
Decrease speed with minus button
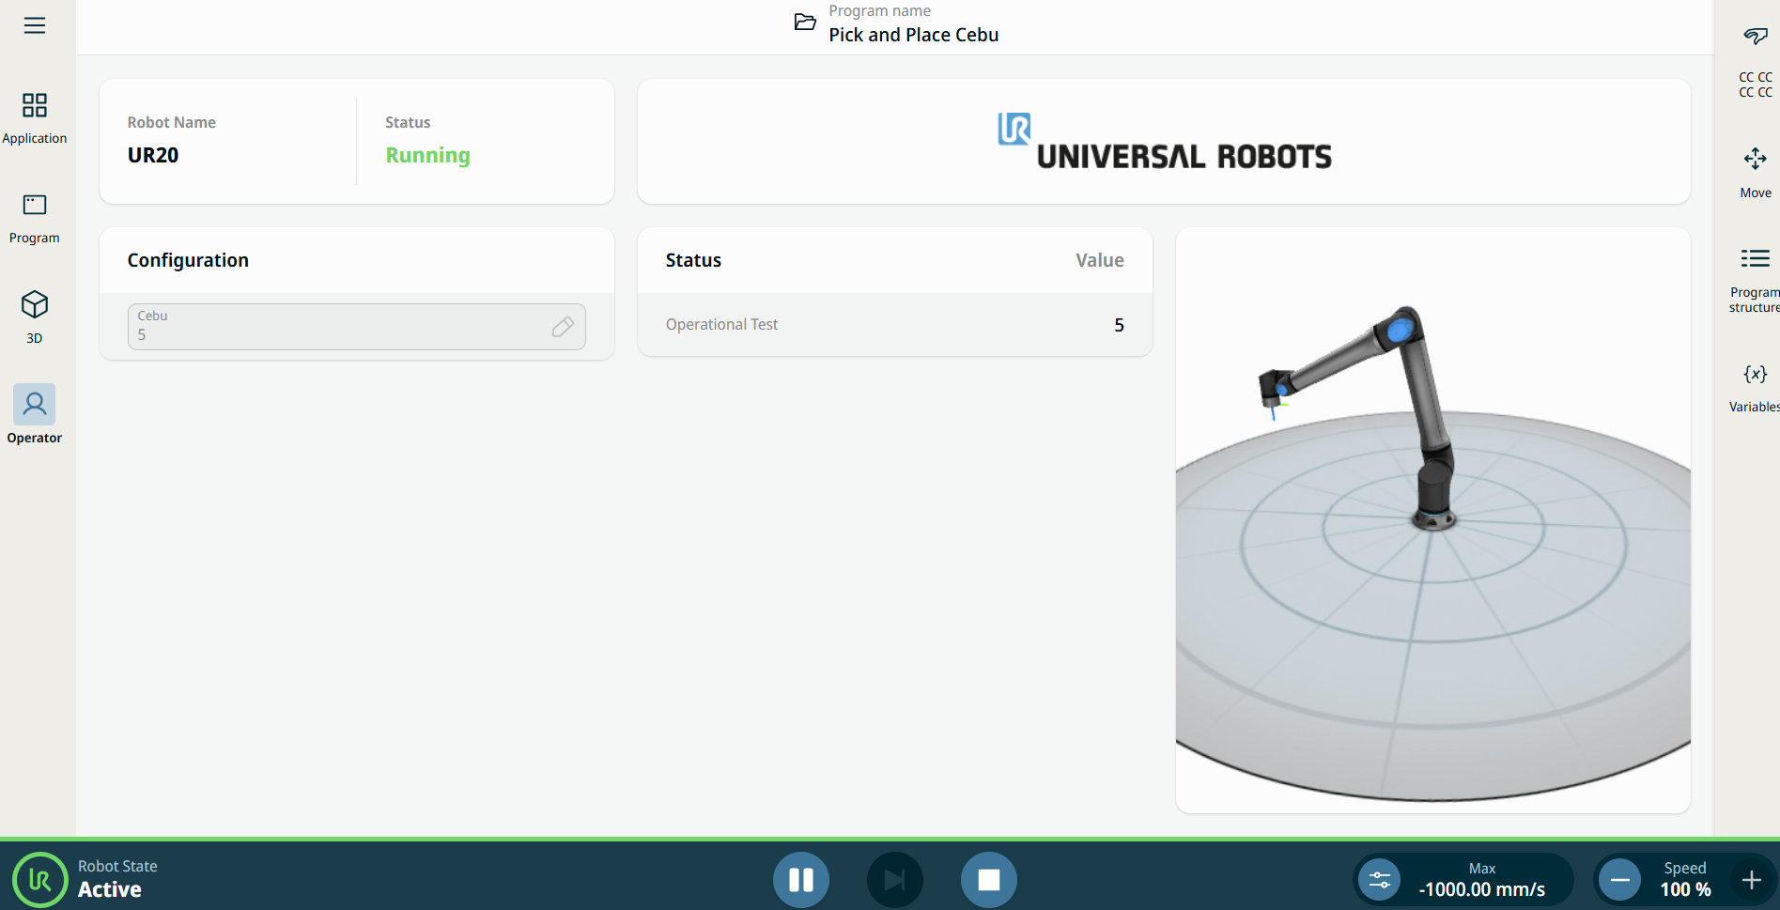[1620, 880]
